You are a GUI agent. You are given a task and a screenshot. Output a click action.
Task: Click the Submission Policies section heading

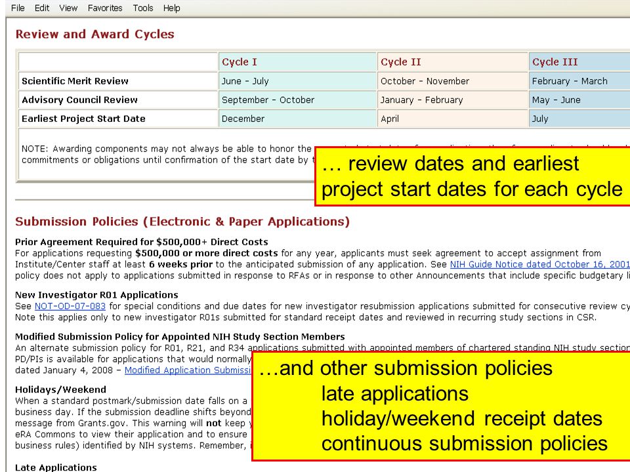(x=182, y=222)
